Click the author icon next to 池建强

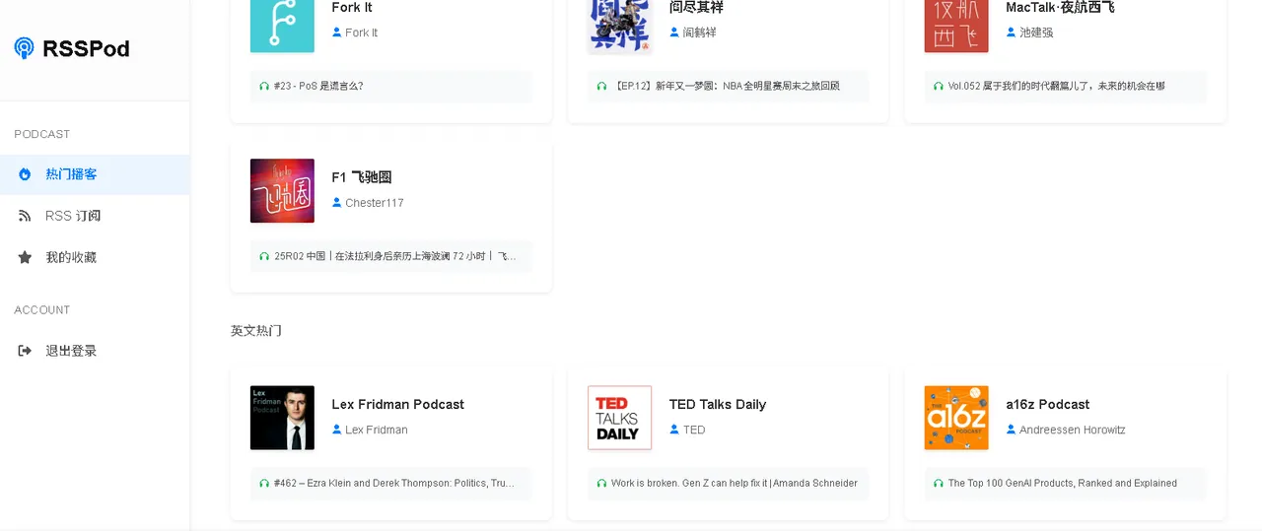pyautogui.click(x=1012, y=33)
